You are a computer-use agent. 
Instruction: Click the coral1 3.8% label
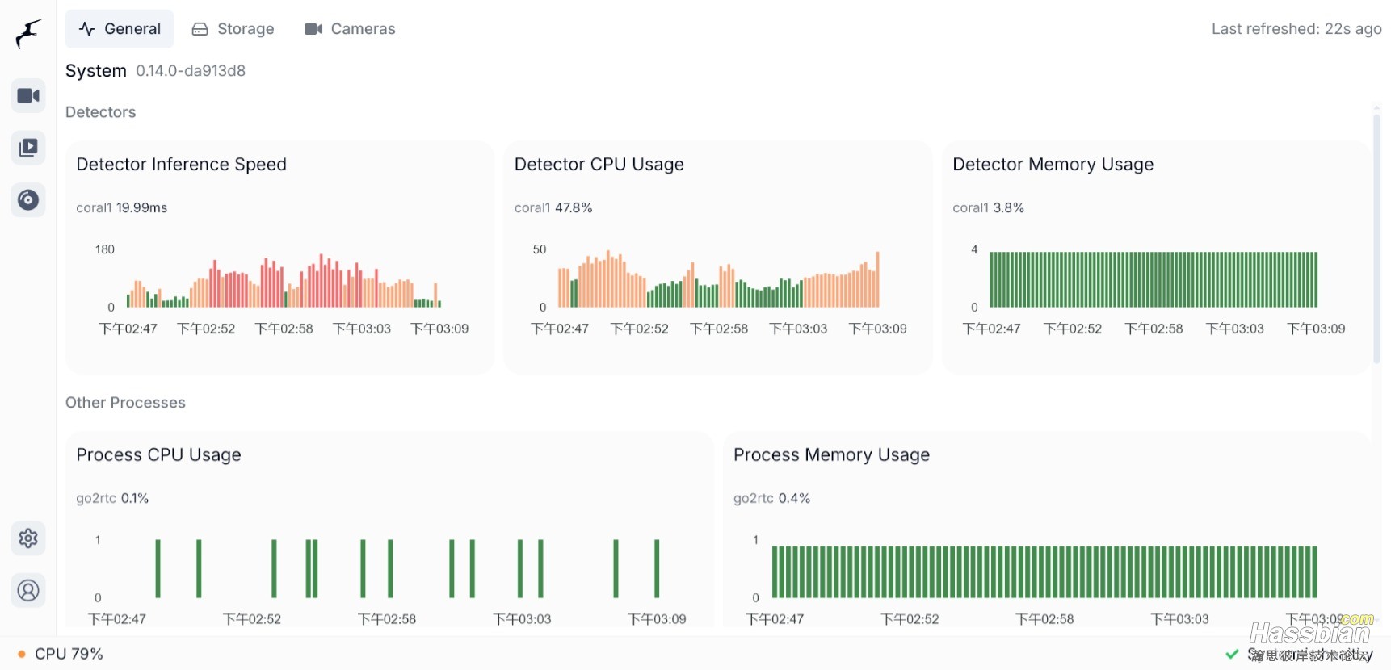988,208
